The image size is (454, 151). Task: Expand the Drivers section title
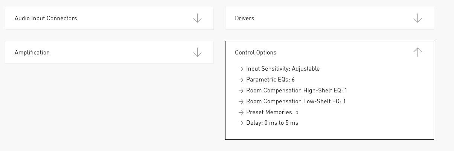coord(244,18)
